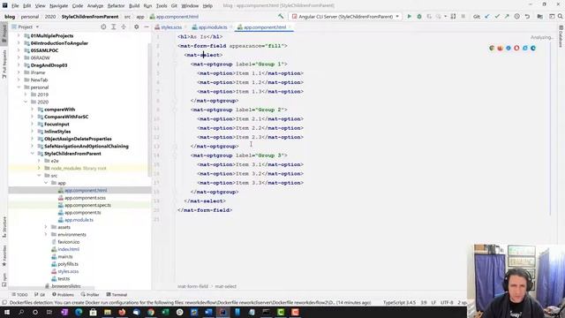Image resolution: width=565 pixels, height=318 pixels.
Task: Open the Favorites side tool window
Action: click(4, 256)
